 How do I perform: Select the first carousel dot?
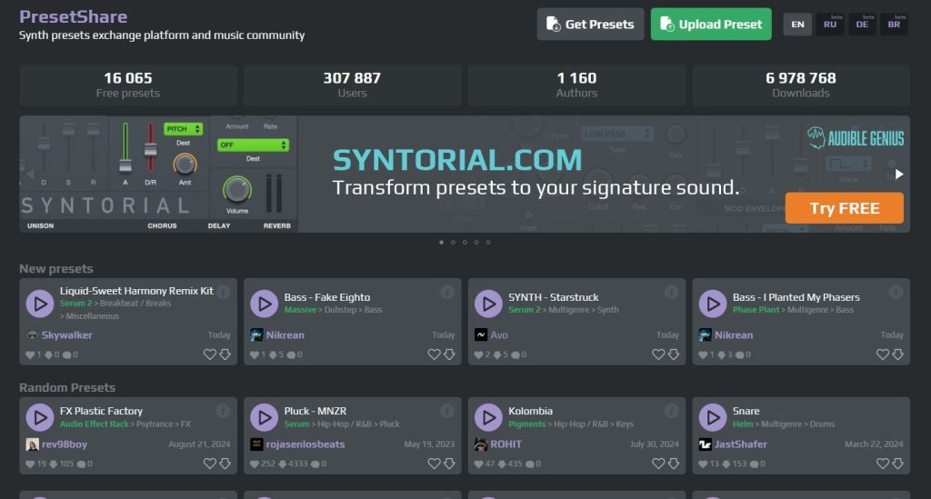coord(441,242)
